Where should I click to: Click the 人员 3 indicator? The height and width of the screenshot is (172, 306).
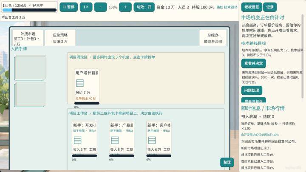tap(184, 7)
